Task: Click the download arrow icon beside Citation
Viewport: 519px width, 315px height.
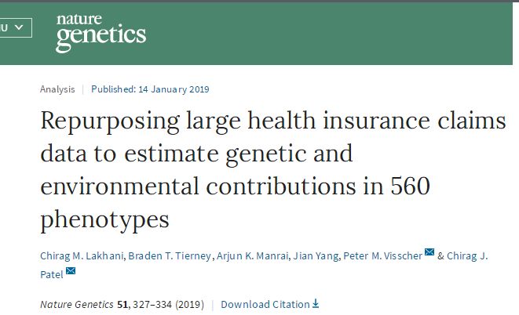Action: (x=316, y=303)
